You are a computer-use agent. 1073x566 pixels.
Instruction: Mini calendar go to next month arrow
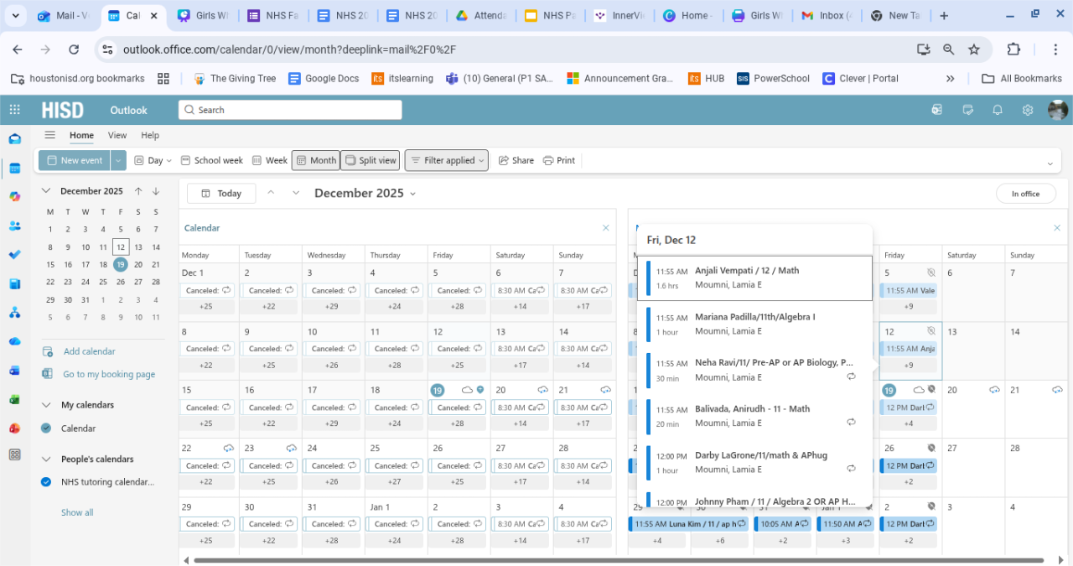click(156, 191)
